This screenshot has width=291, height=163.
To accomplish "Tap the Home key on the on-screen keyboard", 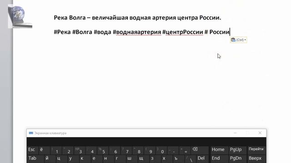I will 219,150.
